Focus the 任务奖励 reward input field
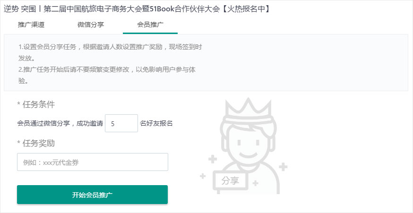Viewport: 413px width, 213px height. click(x=93, y=162)
